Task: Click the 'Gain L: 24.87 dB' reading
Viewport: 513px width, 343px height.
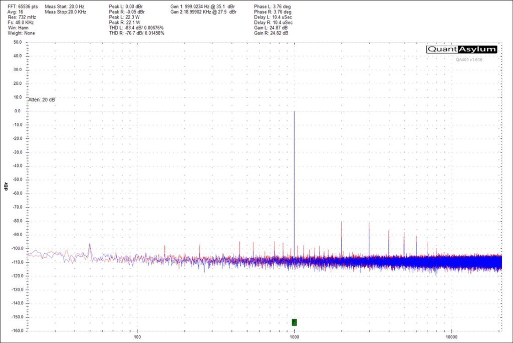Action: (271, 28)
